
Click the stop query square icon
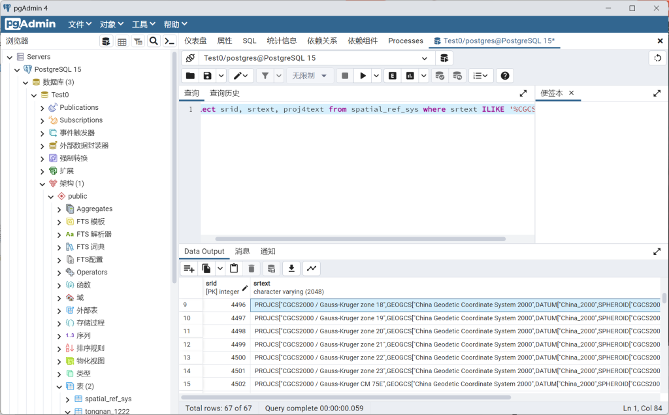[345, 76]
